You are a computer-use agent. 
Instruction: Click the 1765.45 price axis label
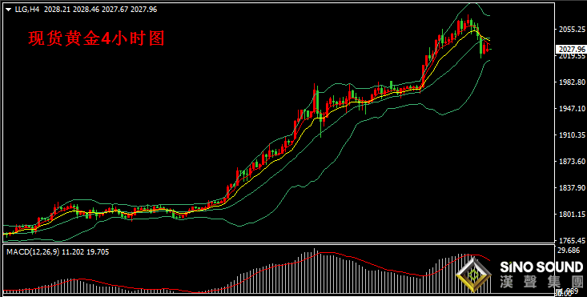coord(572,240)
